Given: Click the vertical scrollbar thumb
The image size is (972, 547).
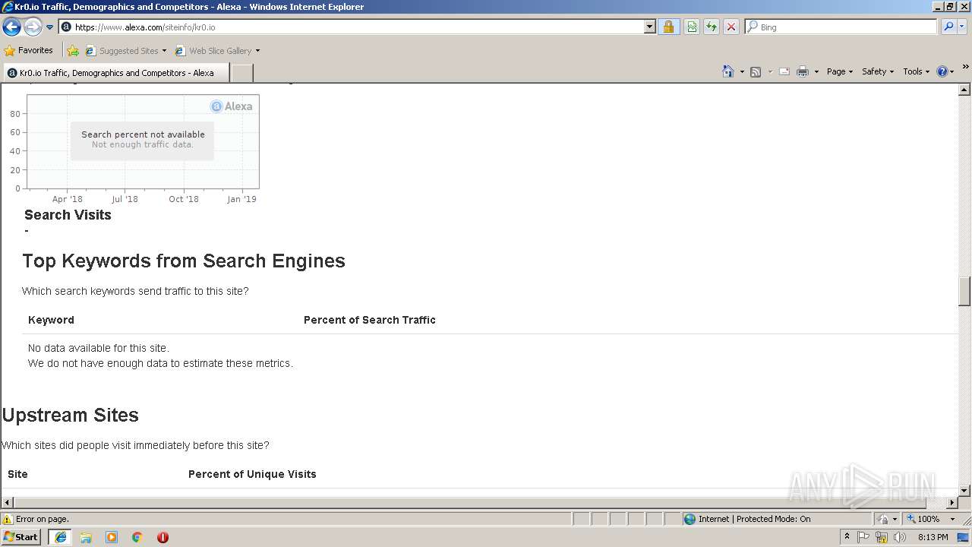Looking at the screenshot, I should click(x=964, y=290).
